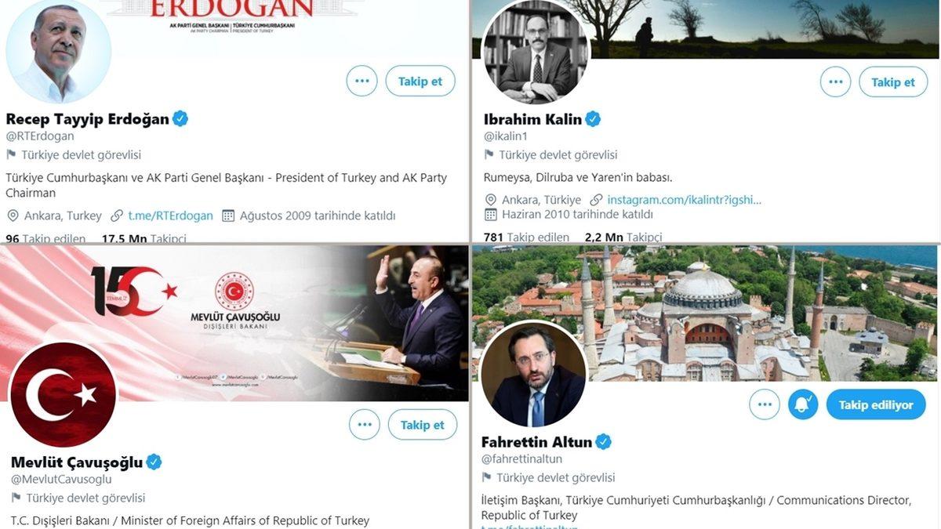Click the verified badge next to Ibrahim Kalin
The width and height of the screenshot is (941, 529).
pyautogui.click(x=593, y=118)
